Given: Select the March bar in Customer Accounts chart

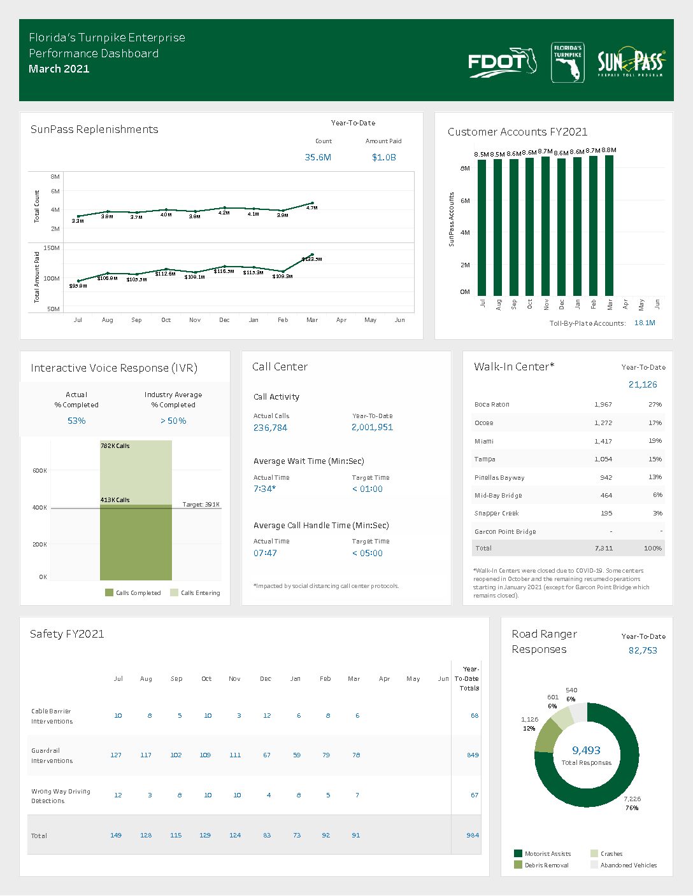Looking at the screenshot, I should click(609, 225).
